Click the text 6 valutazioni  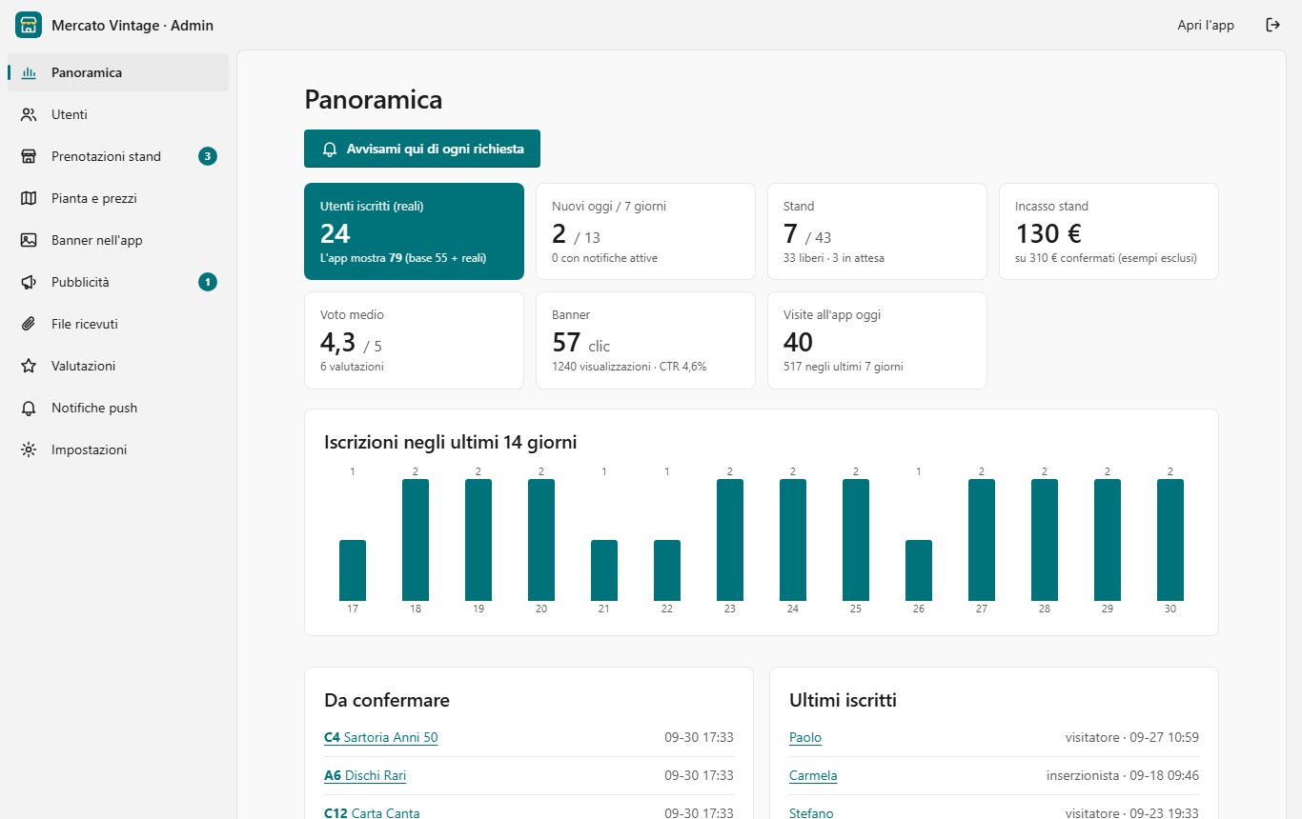click(352, 367)
